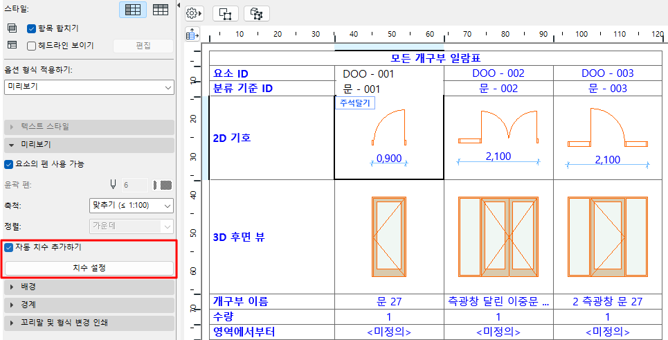This screenshot has height=340, width=668.
Task: Click the pen color pattern swatch
Action: 162,185
